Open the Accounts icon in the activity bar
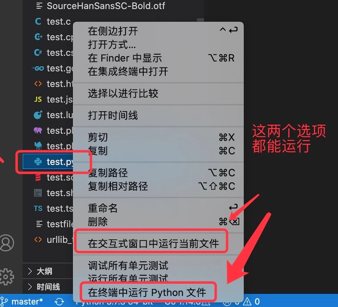 pyautogui.click(x=7, y=243)
